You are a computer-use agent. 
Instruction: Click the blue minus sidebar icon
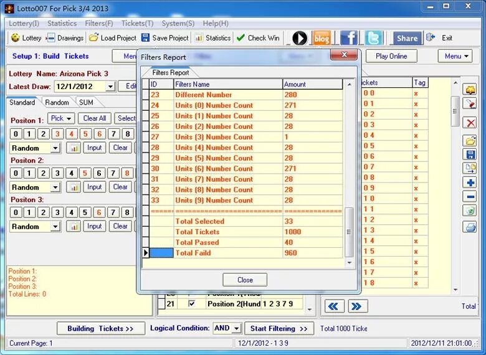click(470, 196)
